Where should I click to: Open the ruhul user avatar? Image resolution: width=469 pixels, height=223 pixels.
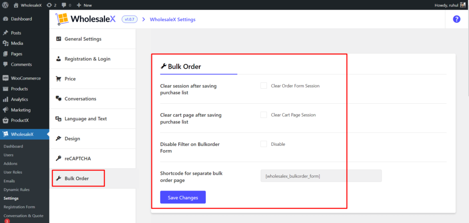click(x=464, y=5)
